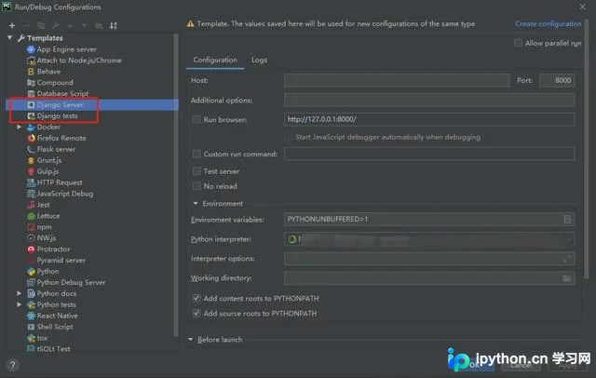Open the Python interpreter dropdown
596x378 pixels.
tap(429, 239)
